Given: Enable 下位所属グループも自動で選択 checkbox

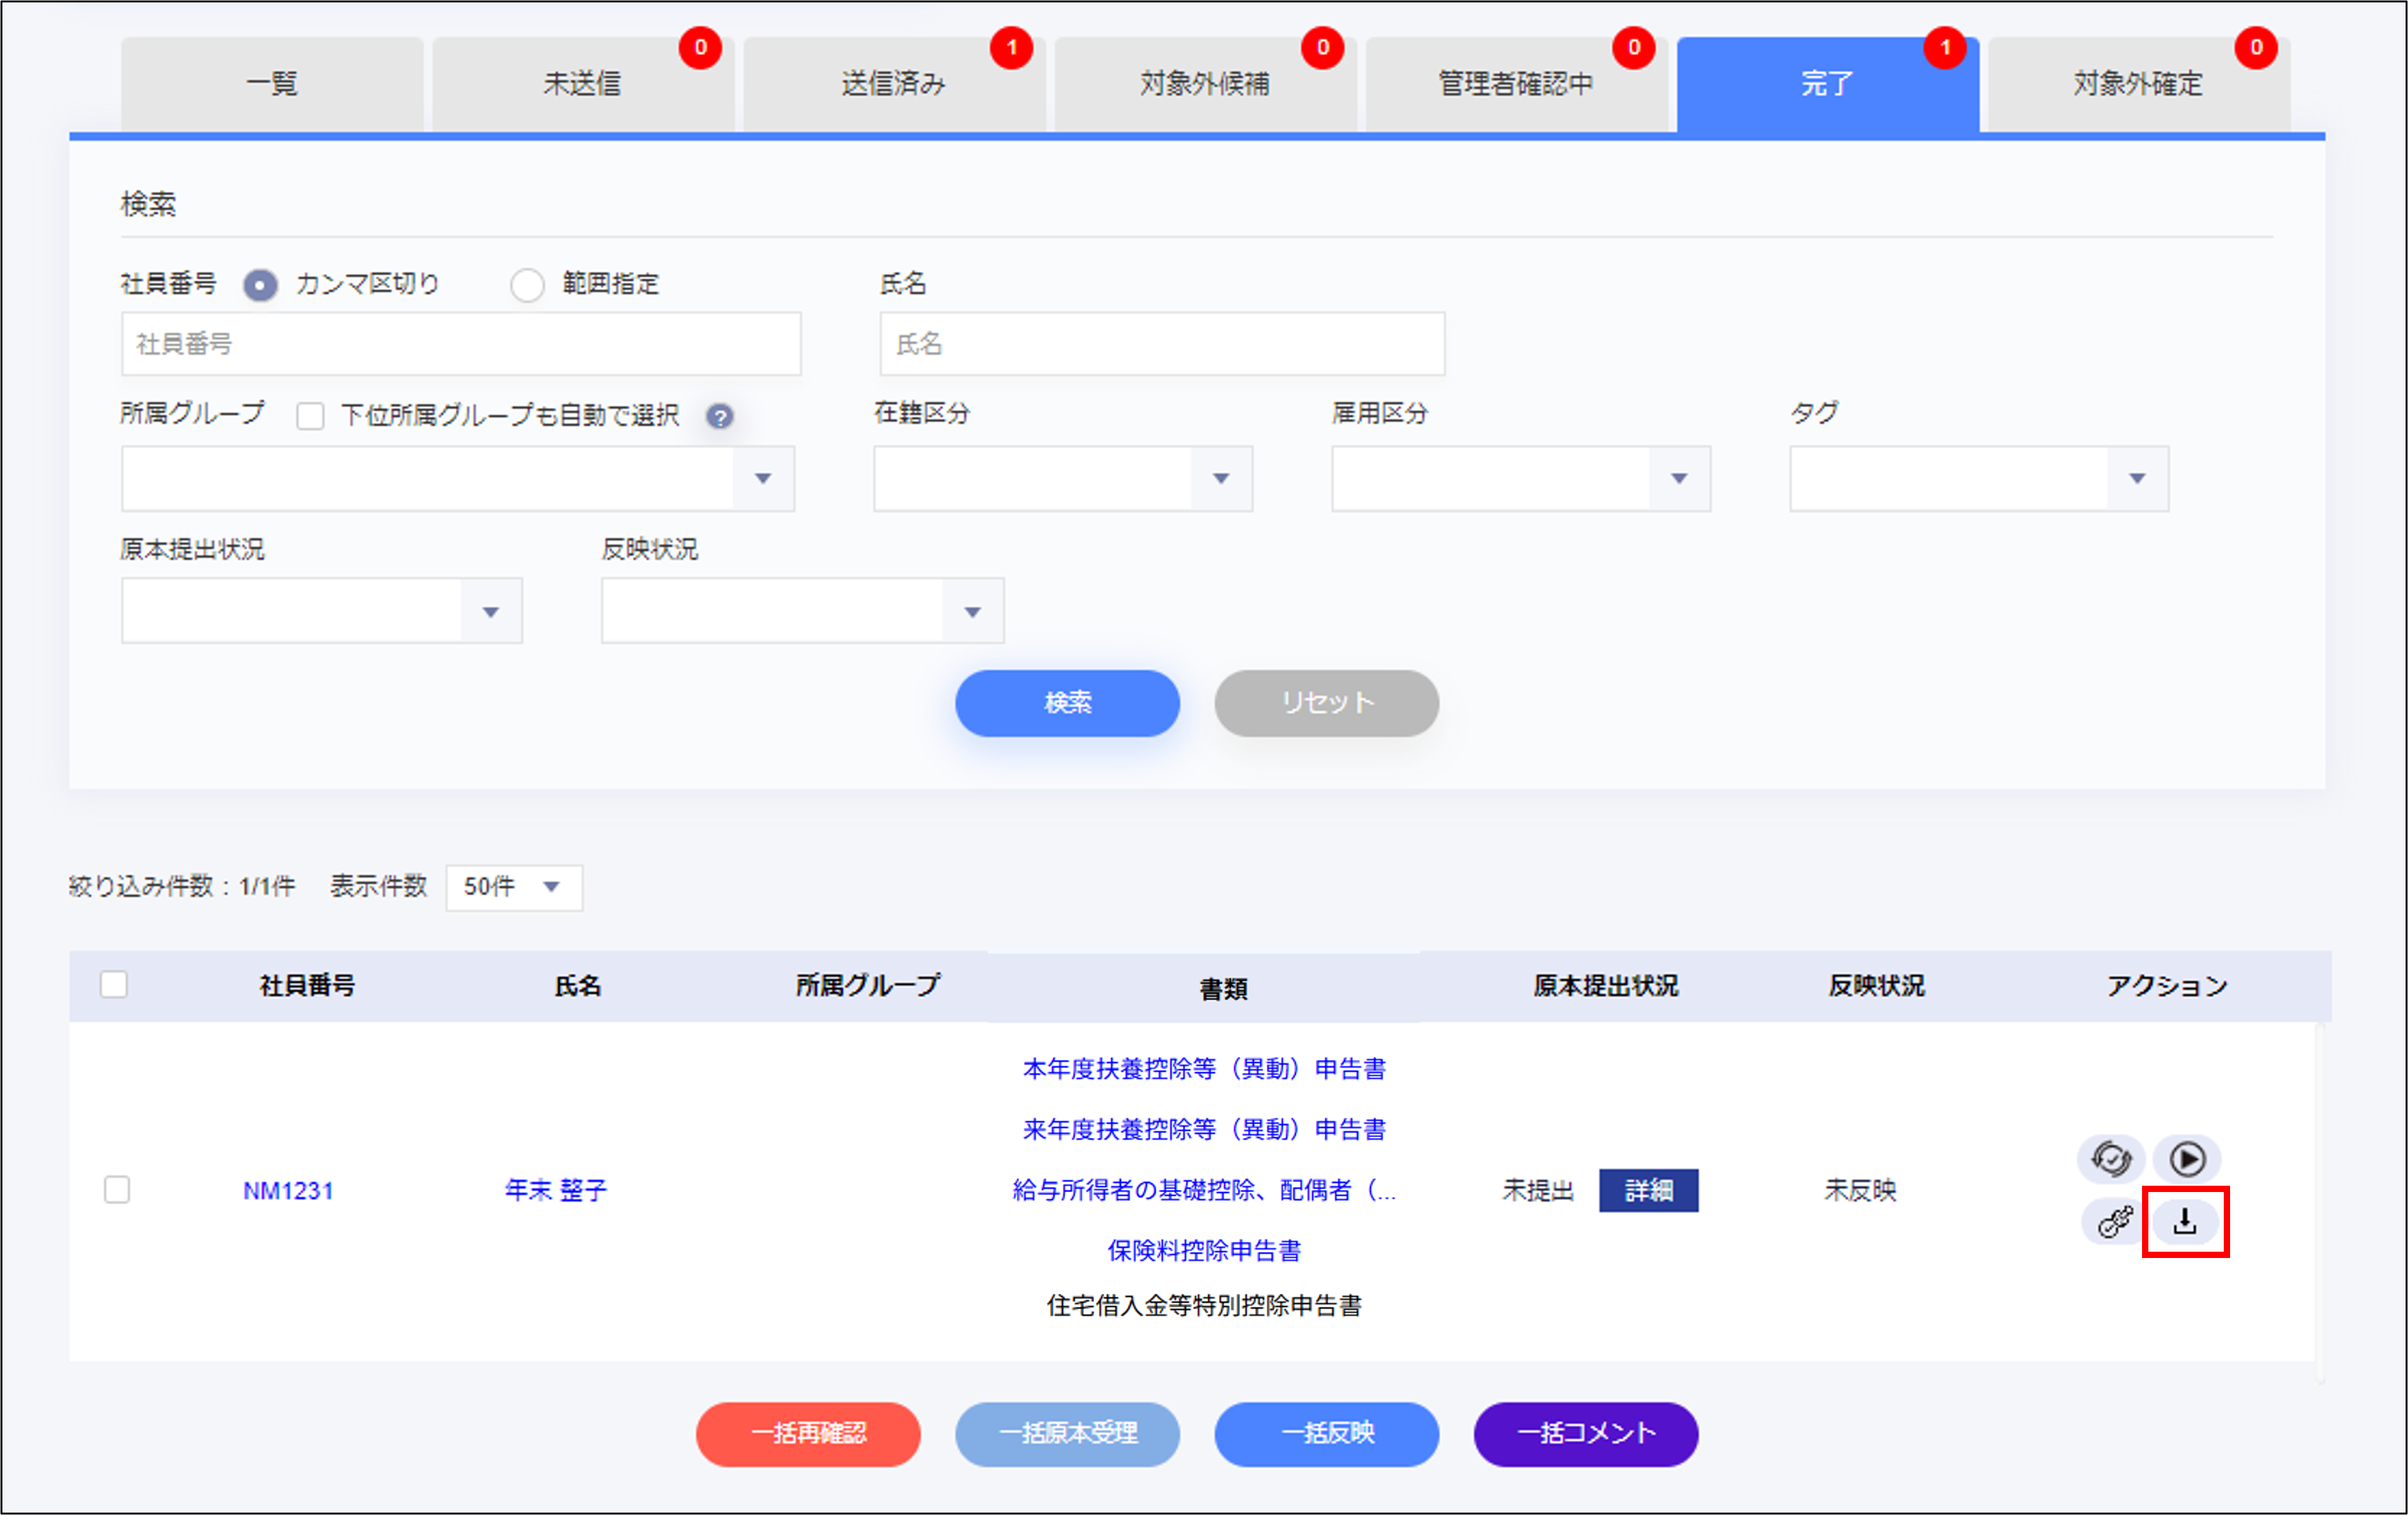Looking at the screenshot, I should point(310,417).
